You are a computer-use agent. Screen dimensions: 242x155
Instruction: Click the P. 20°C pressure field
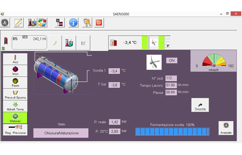pyautogui.click(x=114, y=131)
